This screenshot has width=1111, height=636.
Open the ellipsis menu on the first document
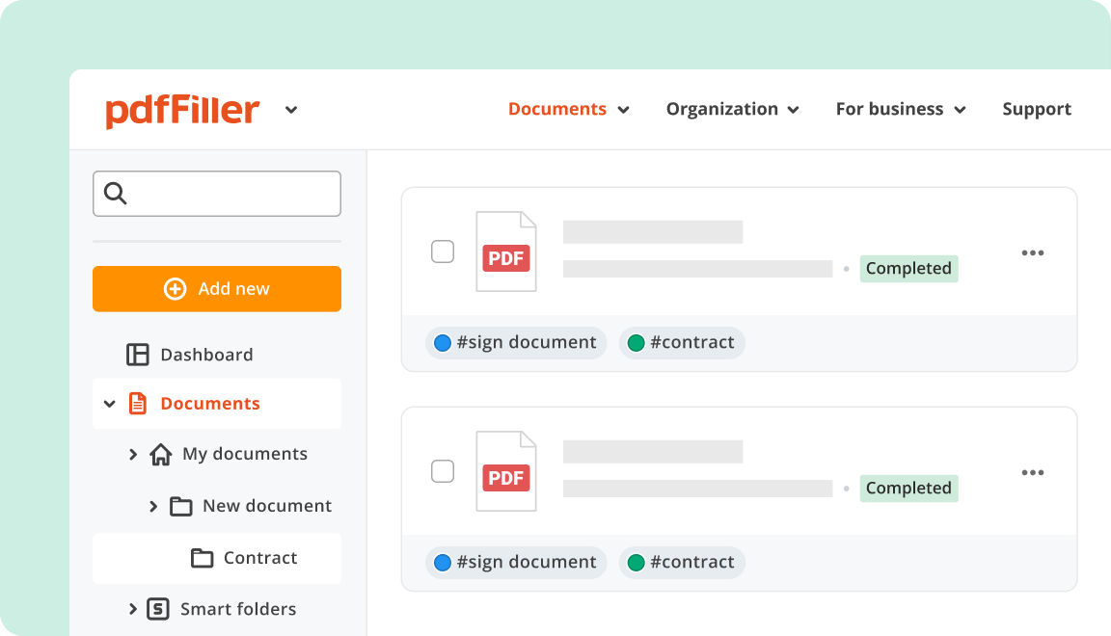(x=1033, y=252)
